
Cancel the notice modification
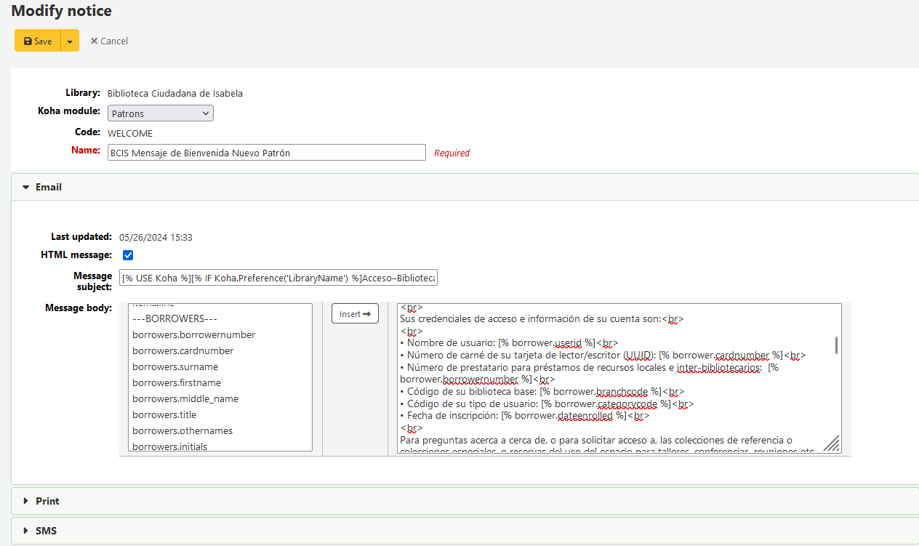click(109, 41)
